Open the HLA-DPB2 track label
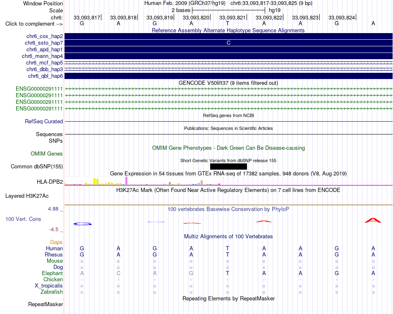The width and height of the screenshot is (393, 314). [50, 182]
